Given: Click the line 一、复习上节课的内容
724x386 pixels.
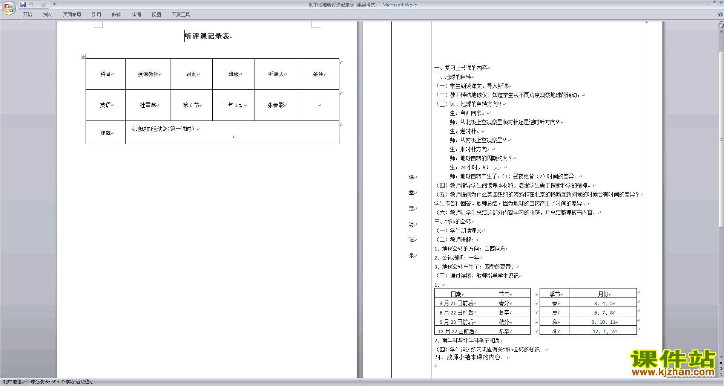Looking at the screenshot, I should 460,68.
